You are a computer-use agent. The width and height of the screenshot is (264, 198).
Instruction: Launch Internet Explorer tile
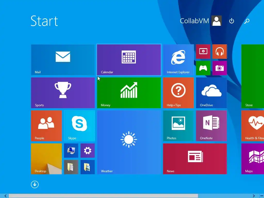pos(178,60)
